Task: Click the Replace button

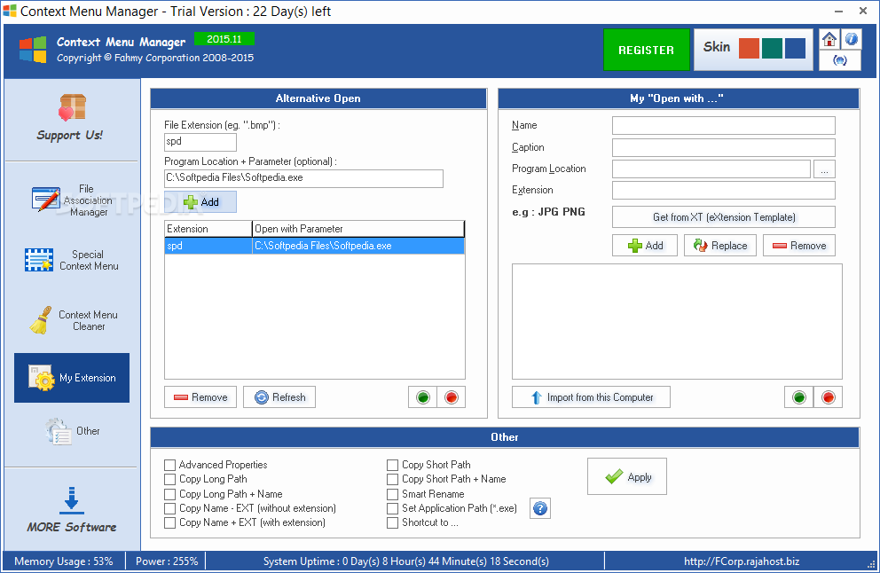Action: tap(720, 245)
